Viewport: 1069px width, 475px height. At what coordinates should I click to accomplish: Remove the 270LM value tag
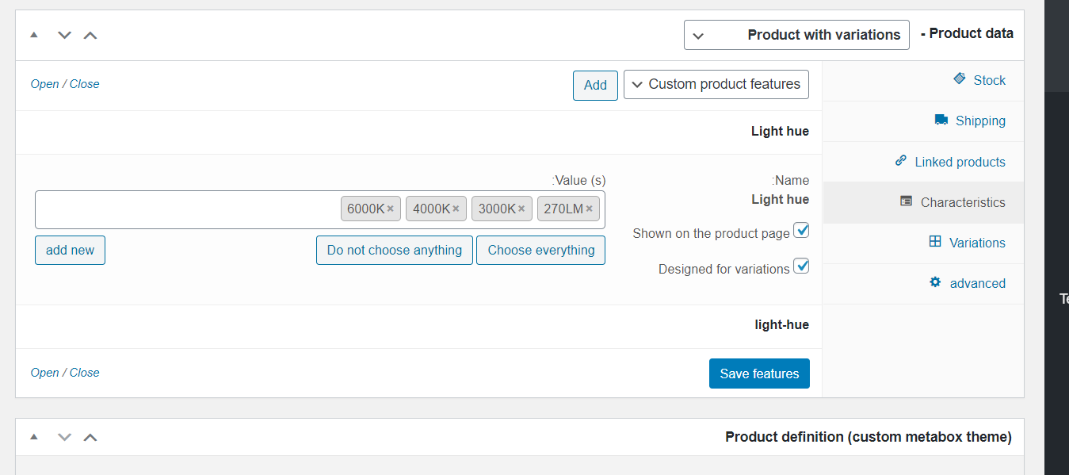click(590, 209)
